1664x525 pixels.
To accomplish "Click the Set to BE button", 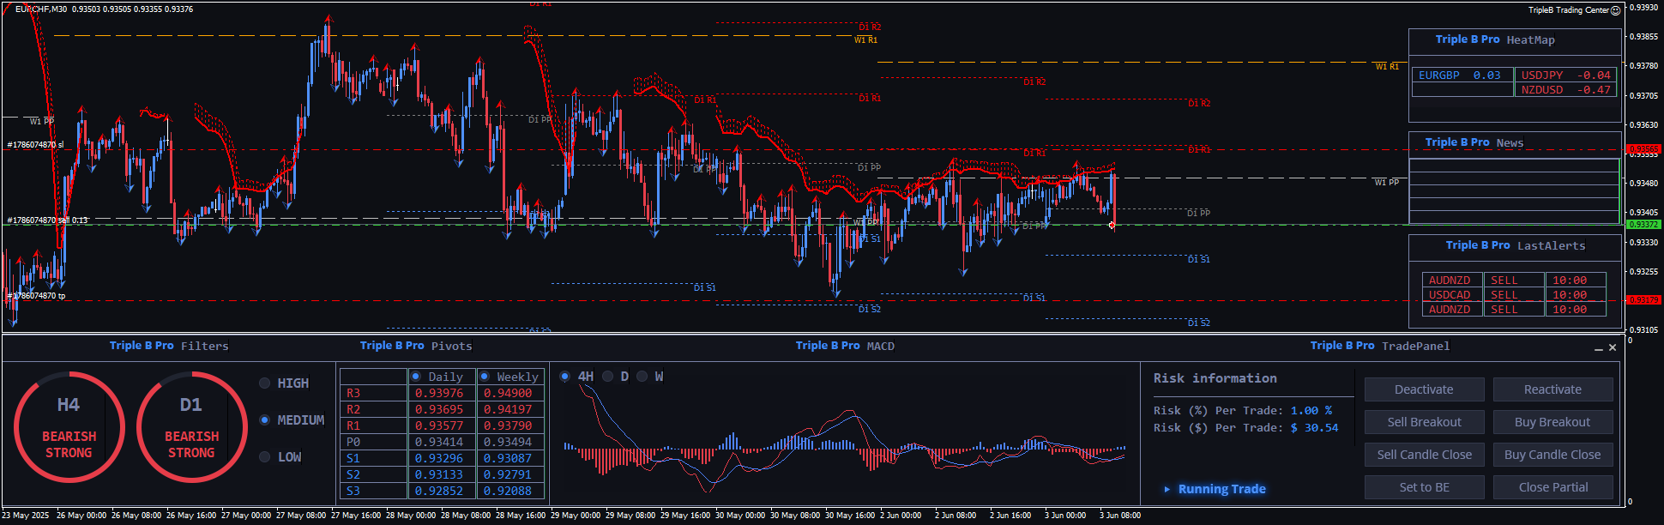I will pos(1424,487).
